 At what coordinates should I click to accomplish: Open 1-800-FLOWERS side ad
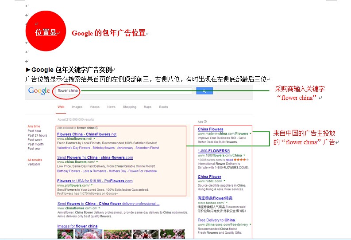point(214,151)
